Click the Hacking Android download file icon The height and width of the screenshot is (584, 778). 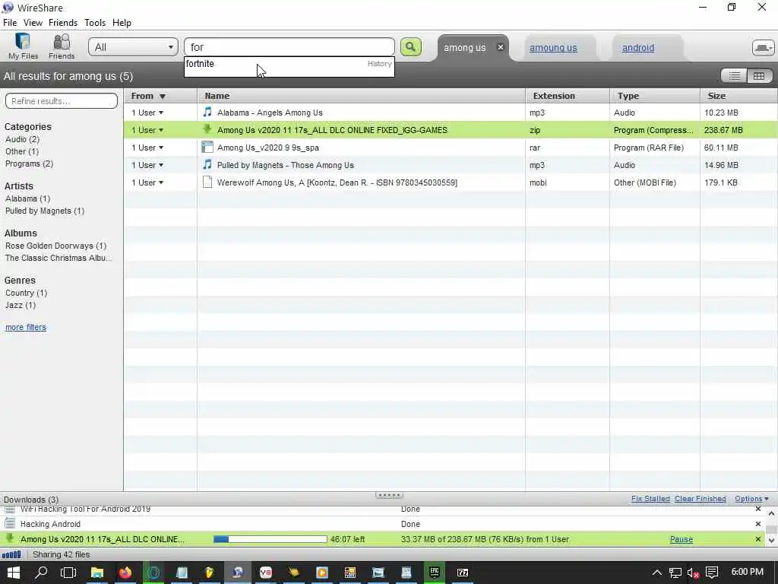(9, 523)
